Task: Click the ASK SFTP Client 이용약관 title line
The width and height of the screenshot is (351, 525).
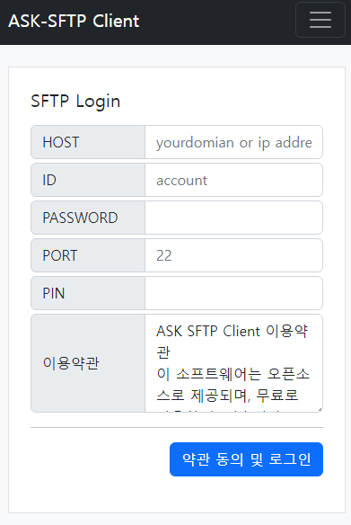Action: pos(232,331)
